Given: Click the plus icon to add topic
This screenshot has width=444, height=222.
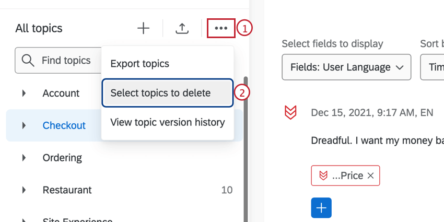Looking at the screenshot, I should click(143, 29).
